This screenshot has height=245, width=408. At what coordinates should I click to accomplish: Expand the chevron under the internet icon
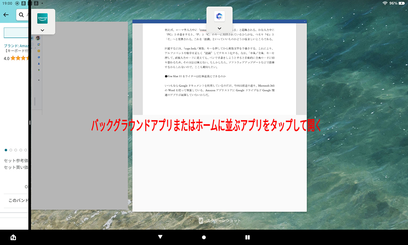tap(42, 30)
